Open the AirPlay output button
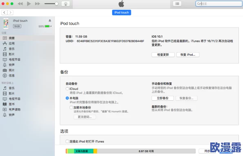Viewport: 243px width, 156px height. [x=65, y=4]
